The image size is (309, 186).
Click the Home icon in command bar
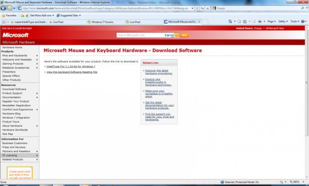coord(230,21)
